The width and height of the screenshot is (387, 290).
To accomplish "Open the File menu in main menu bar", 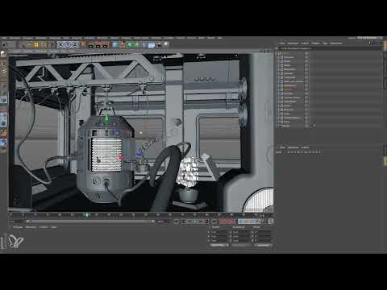I will tap(4, 38).
